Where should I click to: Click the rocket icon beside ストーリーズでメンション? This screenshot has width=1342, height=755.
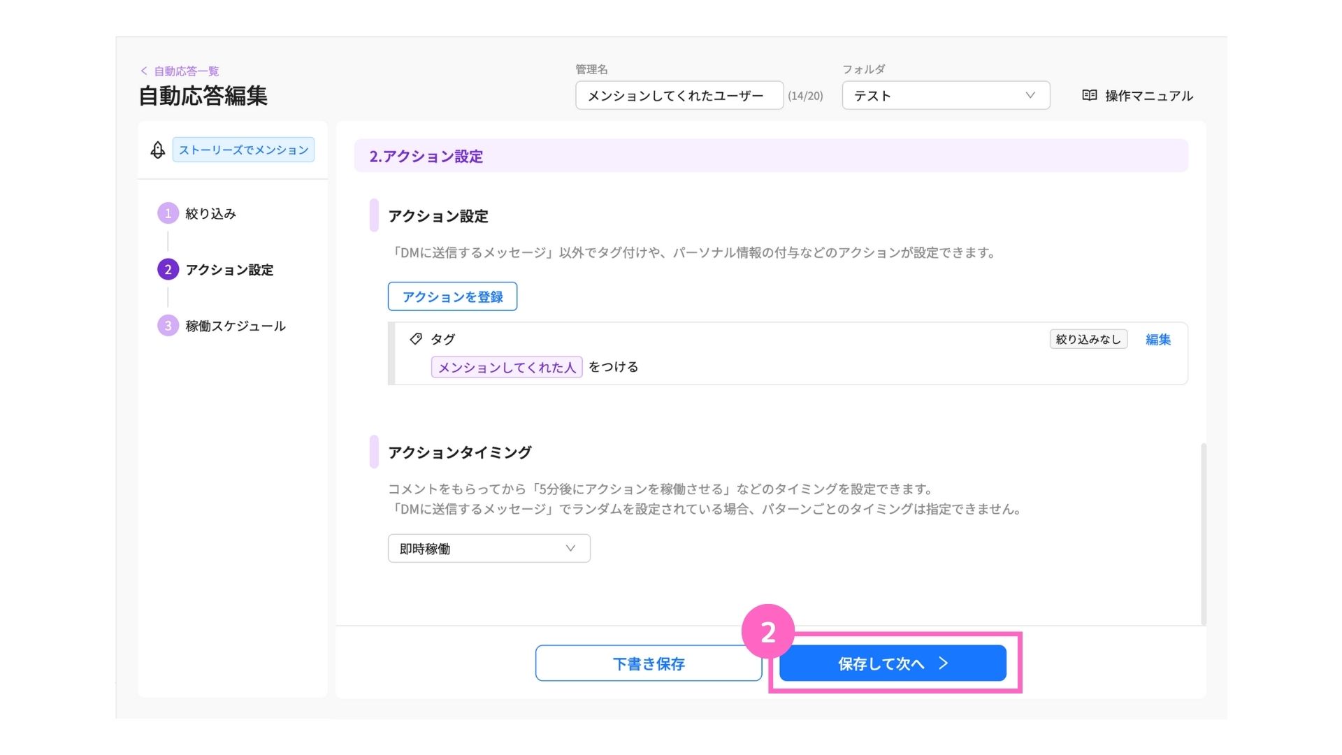click(158, 150)
